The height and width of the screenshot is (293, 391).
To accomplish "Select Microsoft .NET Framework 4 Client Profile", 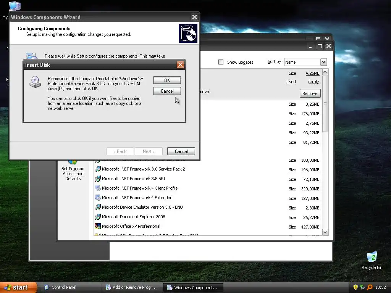I will (x=140, y=188).
